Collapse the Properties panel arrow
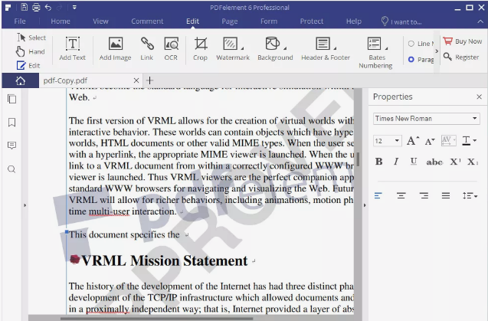The height and width of the screenshot is (321, 488). (x=365, y=205)
